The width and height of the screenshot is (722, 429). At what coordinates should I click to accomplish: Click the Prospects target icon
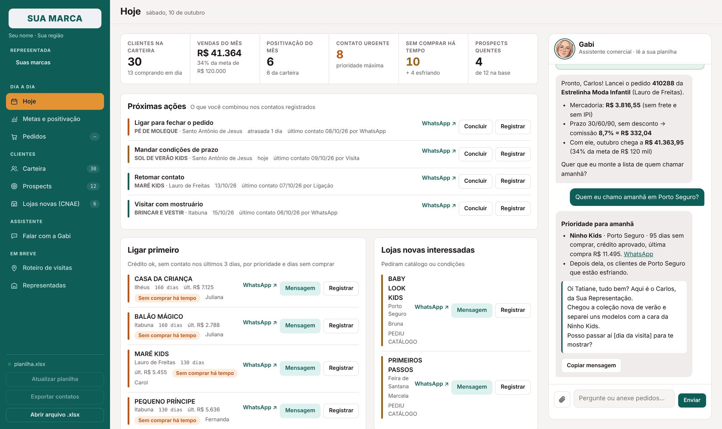(14, 187)
